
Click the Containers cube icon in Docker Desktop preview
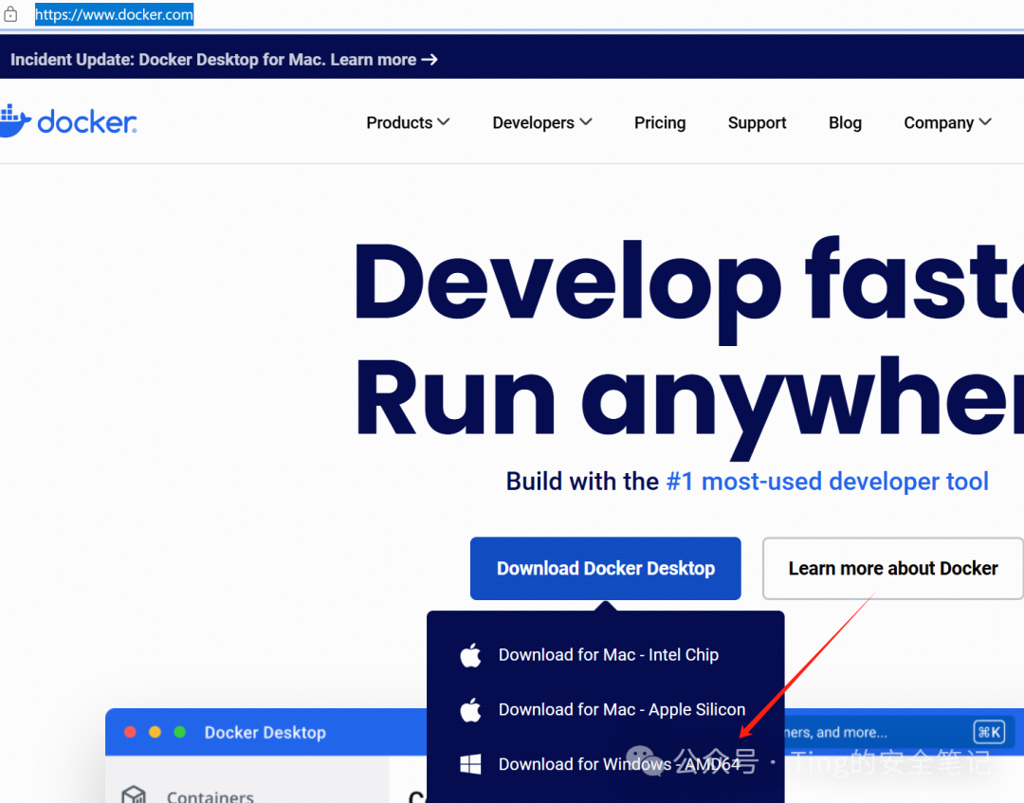click(x=134, y=794)
